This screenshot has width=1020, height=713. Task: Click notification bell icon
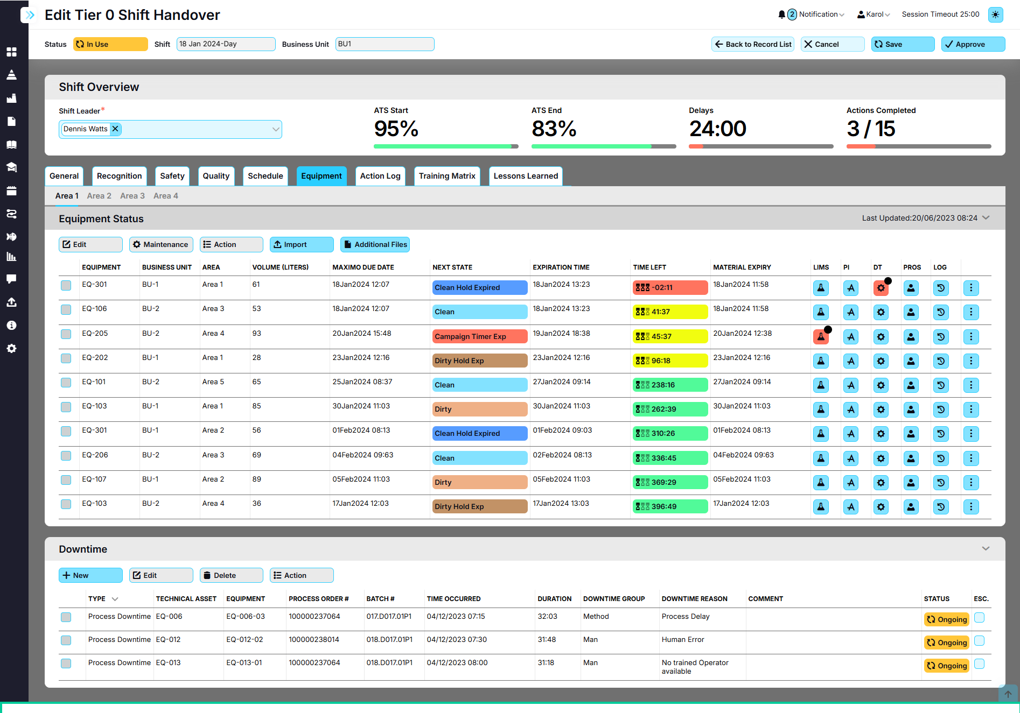click(782, 15)
